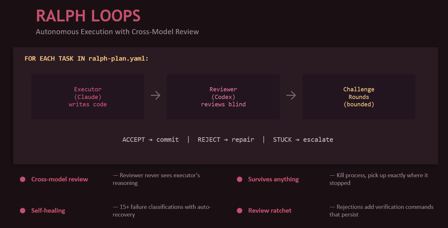Click the STUCK → escalate text
Screen dimensions: 448x228
point(303,140)
